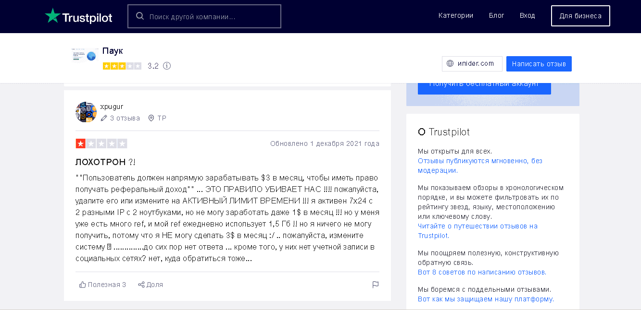The image size is (641, 310).
Task: Open the review title ЛОХОТРОН ?!
Action: 105,162
